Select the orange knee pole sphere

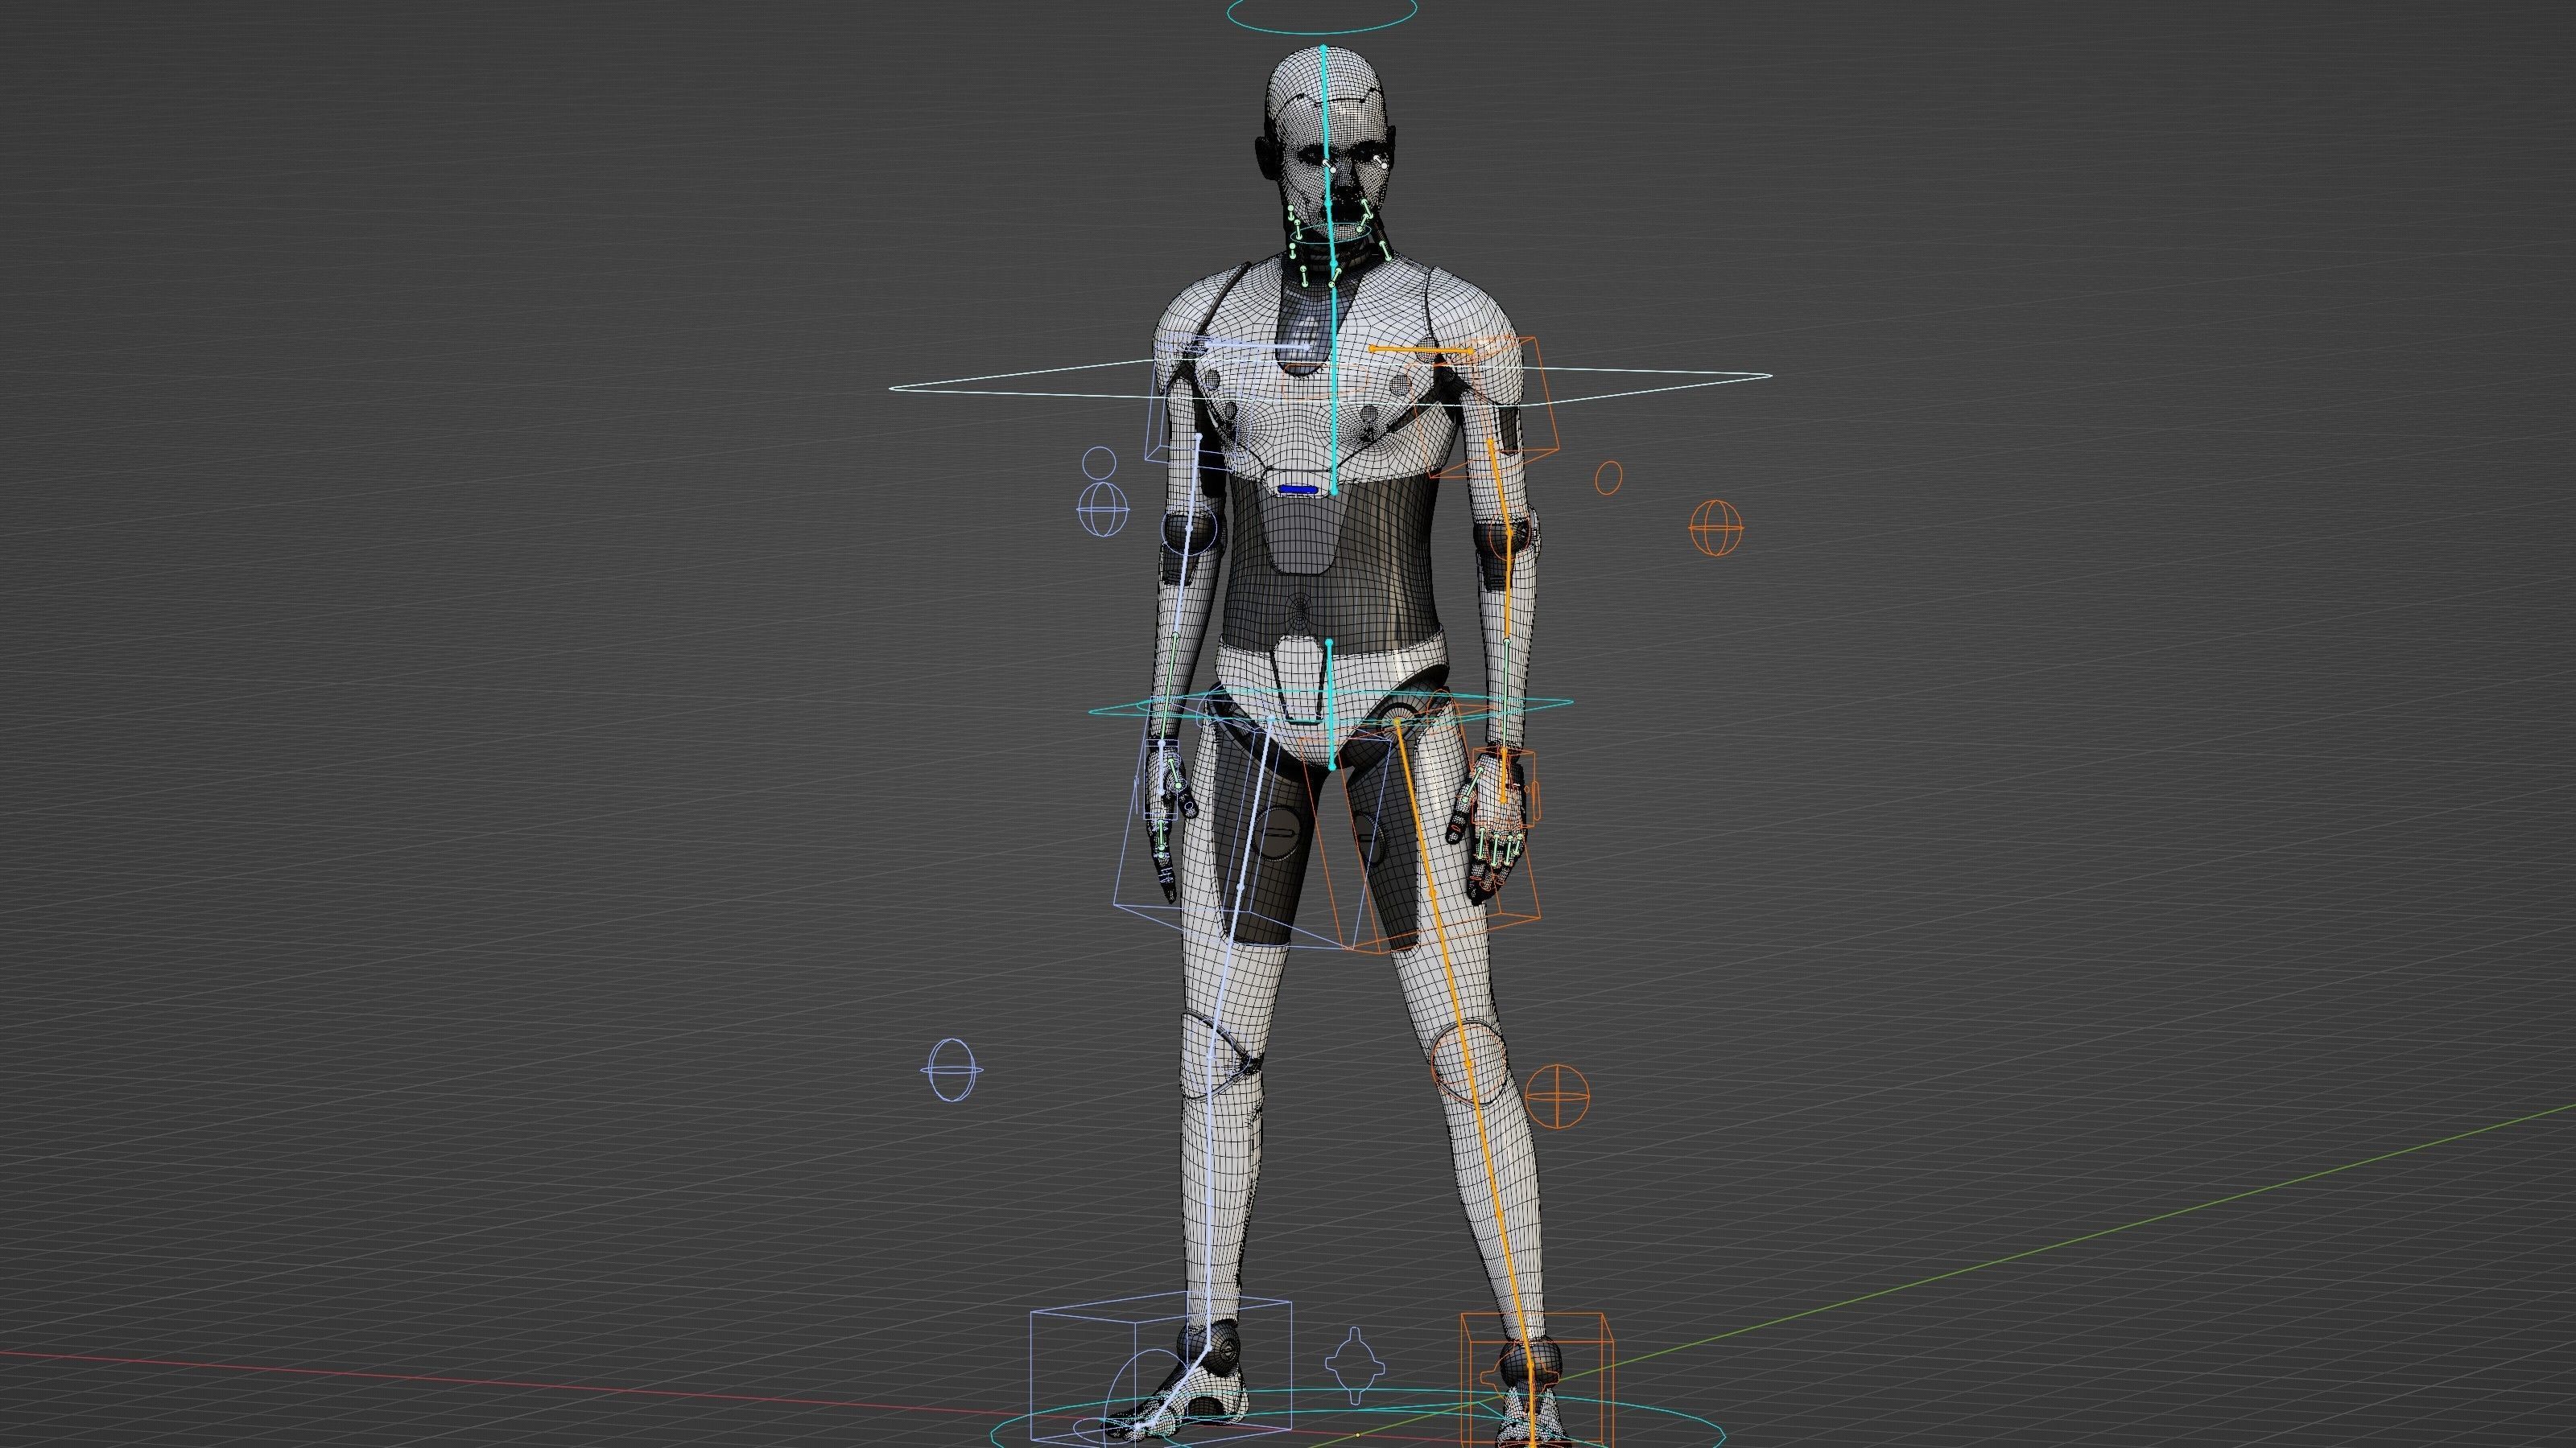[1558, 1095]
